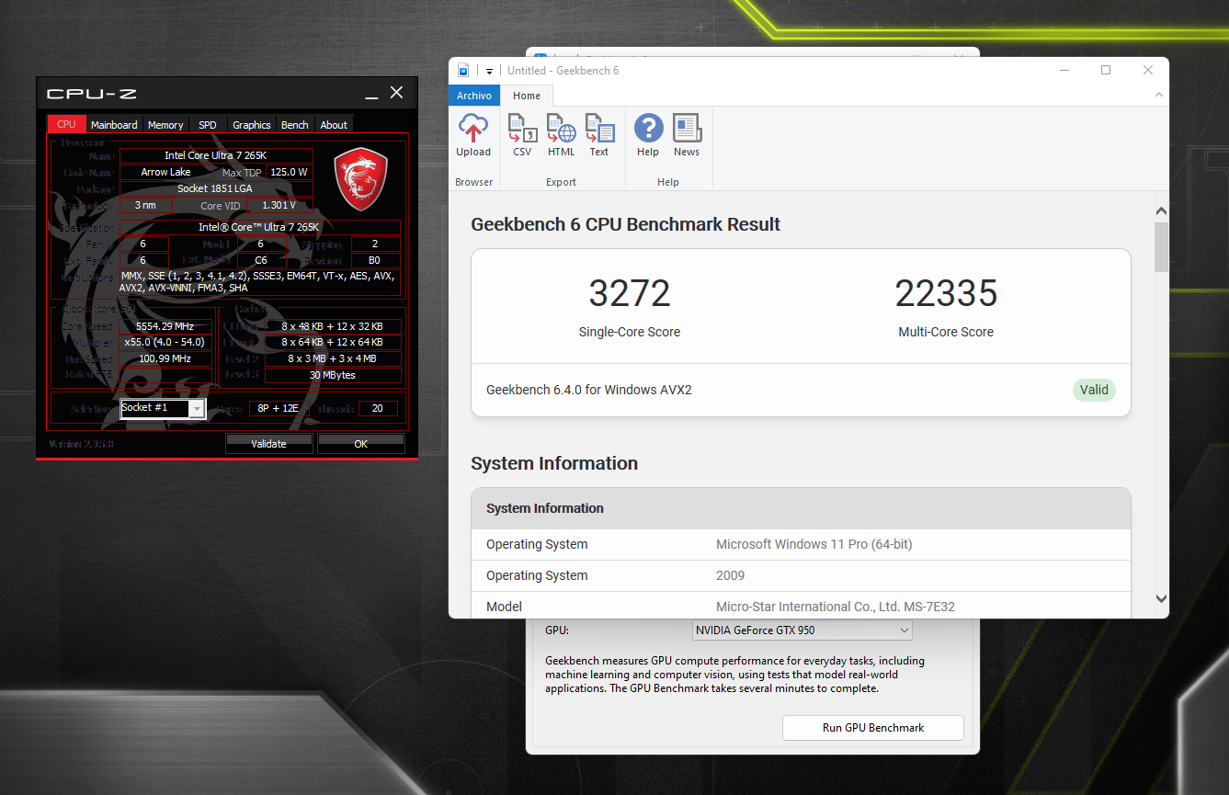Click the Validate button in CPU-Z

(269, 444)
